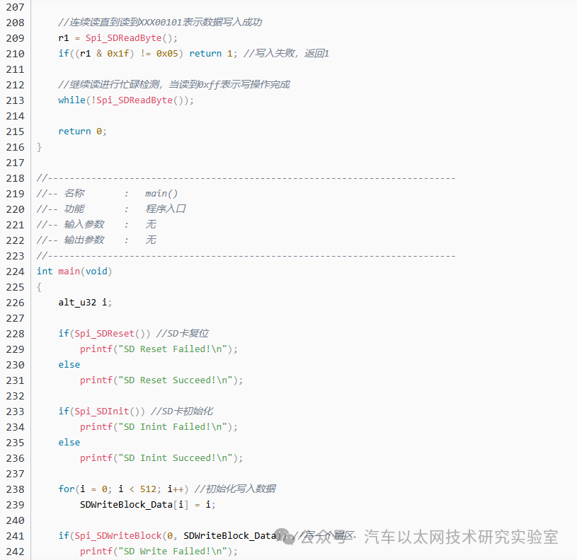Click the 0x1f hex value
This screenshot has height=560, width=577.
(118, 54)
